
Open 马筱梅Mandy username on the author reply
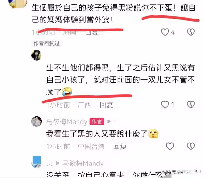[x=67, y=121]
